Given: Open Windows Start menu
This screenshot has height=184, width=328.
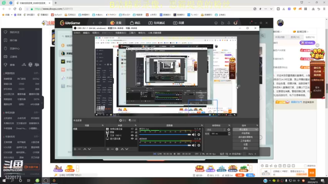Looking at the screenshot, I should coord(4,181).
